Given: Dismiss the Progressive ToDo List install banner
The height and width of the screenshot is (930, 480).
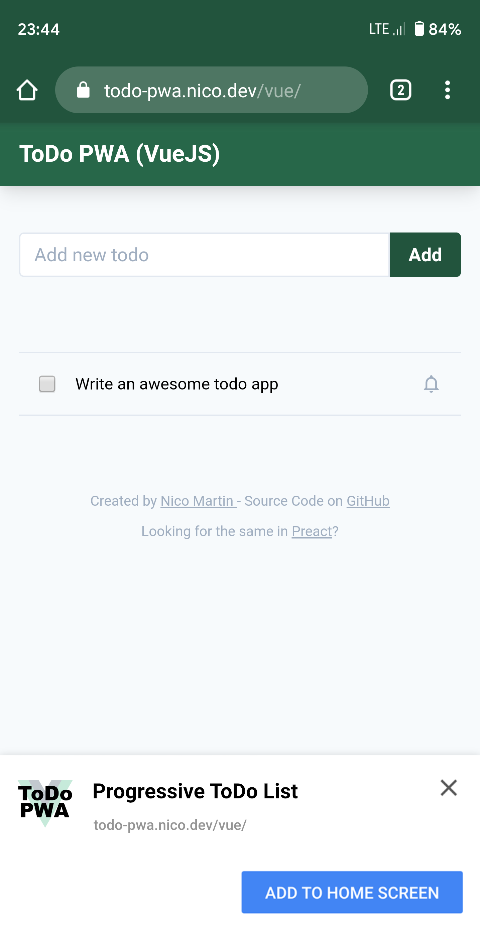Looking at the screenshot, I should point(449,788).
